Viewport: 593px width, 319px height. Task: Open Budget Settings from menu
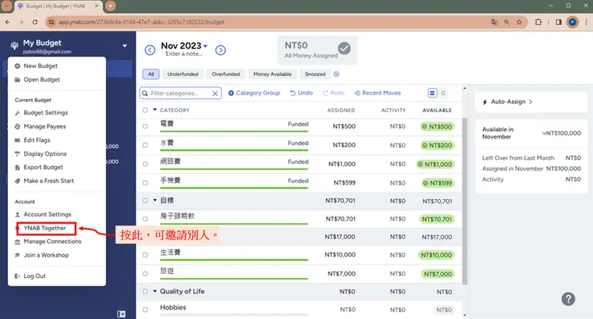pyautogui.click(x=46, y=113)
